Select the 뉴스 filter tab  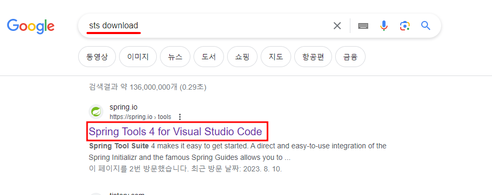175,57
